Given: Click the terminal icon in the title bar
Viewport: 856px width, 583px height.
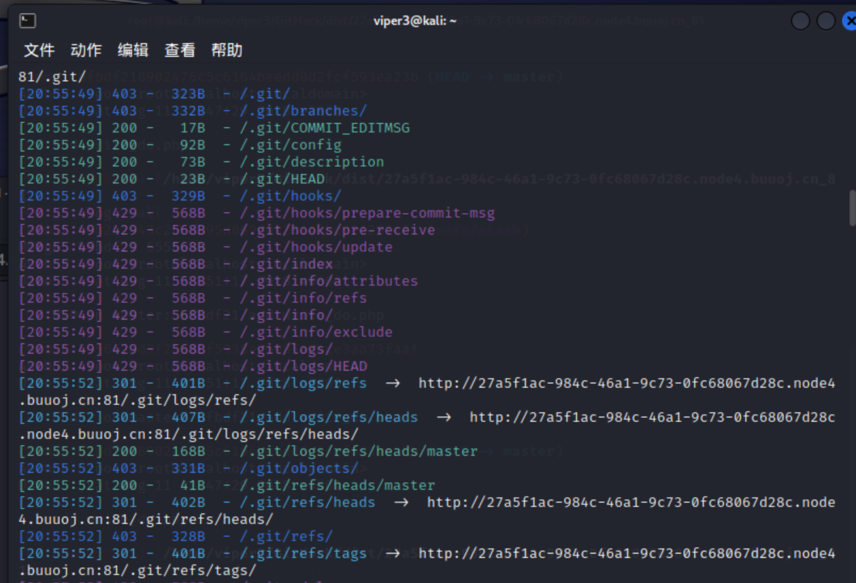Looking at the screenshot, I should point(28,21).
